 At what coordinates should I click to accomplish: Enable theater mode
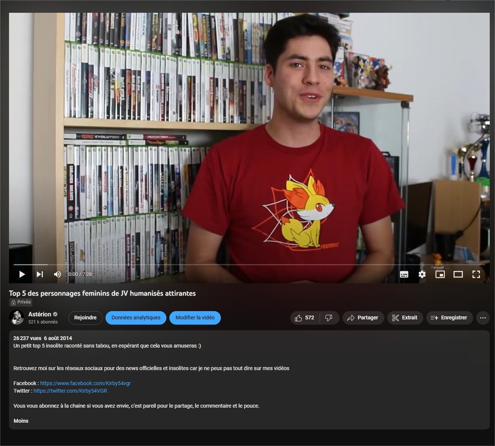[x=458, y=274]
